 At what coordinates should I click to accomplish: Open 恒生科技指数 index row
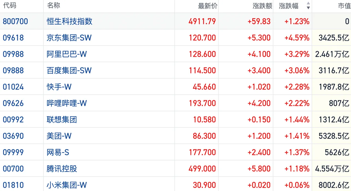pos(69,21)
